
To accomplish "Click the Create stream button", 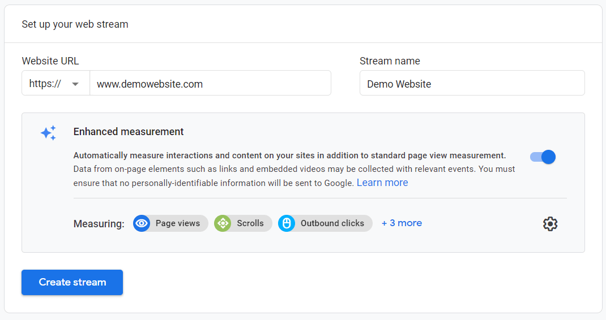I will [x=72, y=282].
